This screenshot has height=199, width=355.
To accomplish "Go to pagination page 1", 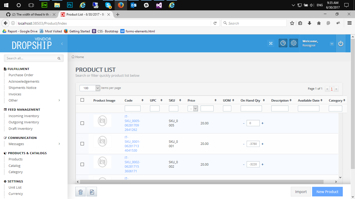I will [x=332, y=89].
